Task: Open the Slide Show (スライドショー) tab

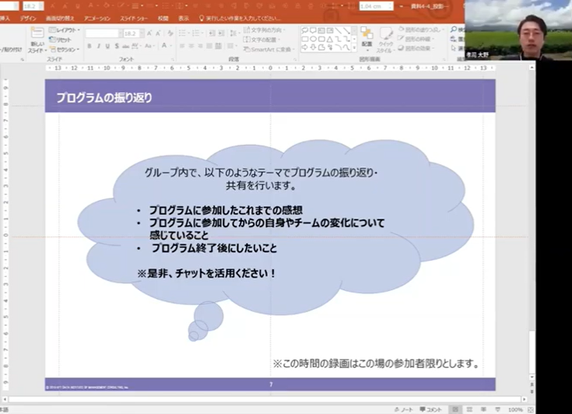Action: [x=137, y=17]
